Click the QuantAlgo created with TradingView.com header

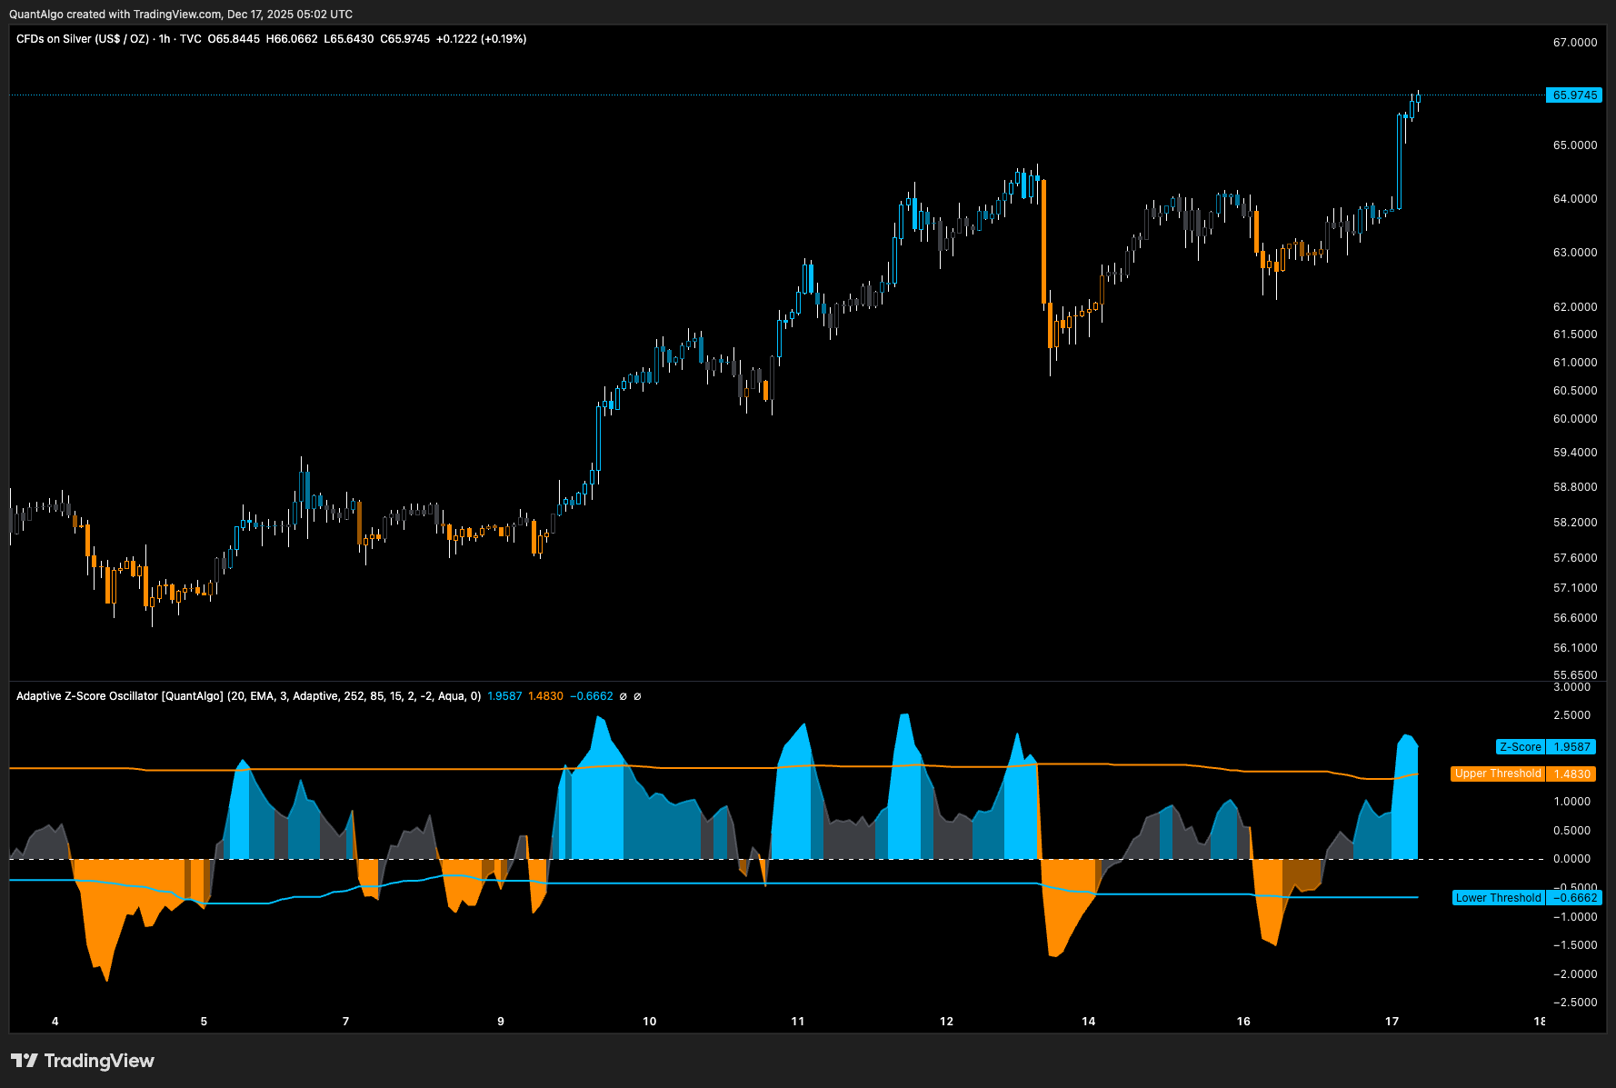click(181, 15)
